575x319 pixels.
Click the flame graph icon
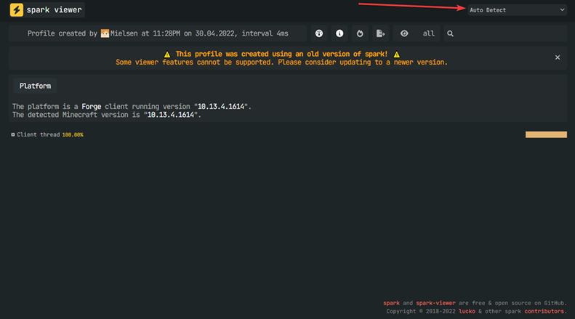pos(360,33)
